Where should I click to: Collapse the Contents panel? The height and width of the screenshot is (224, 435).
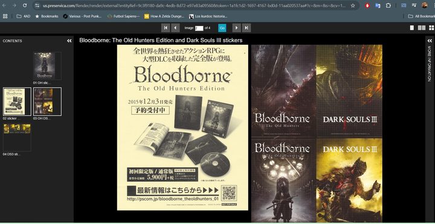(x=69, y=40)
